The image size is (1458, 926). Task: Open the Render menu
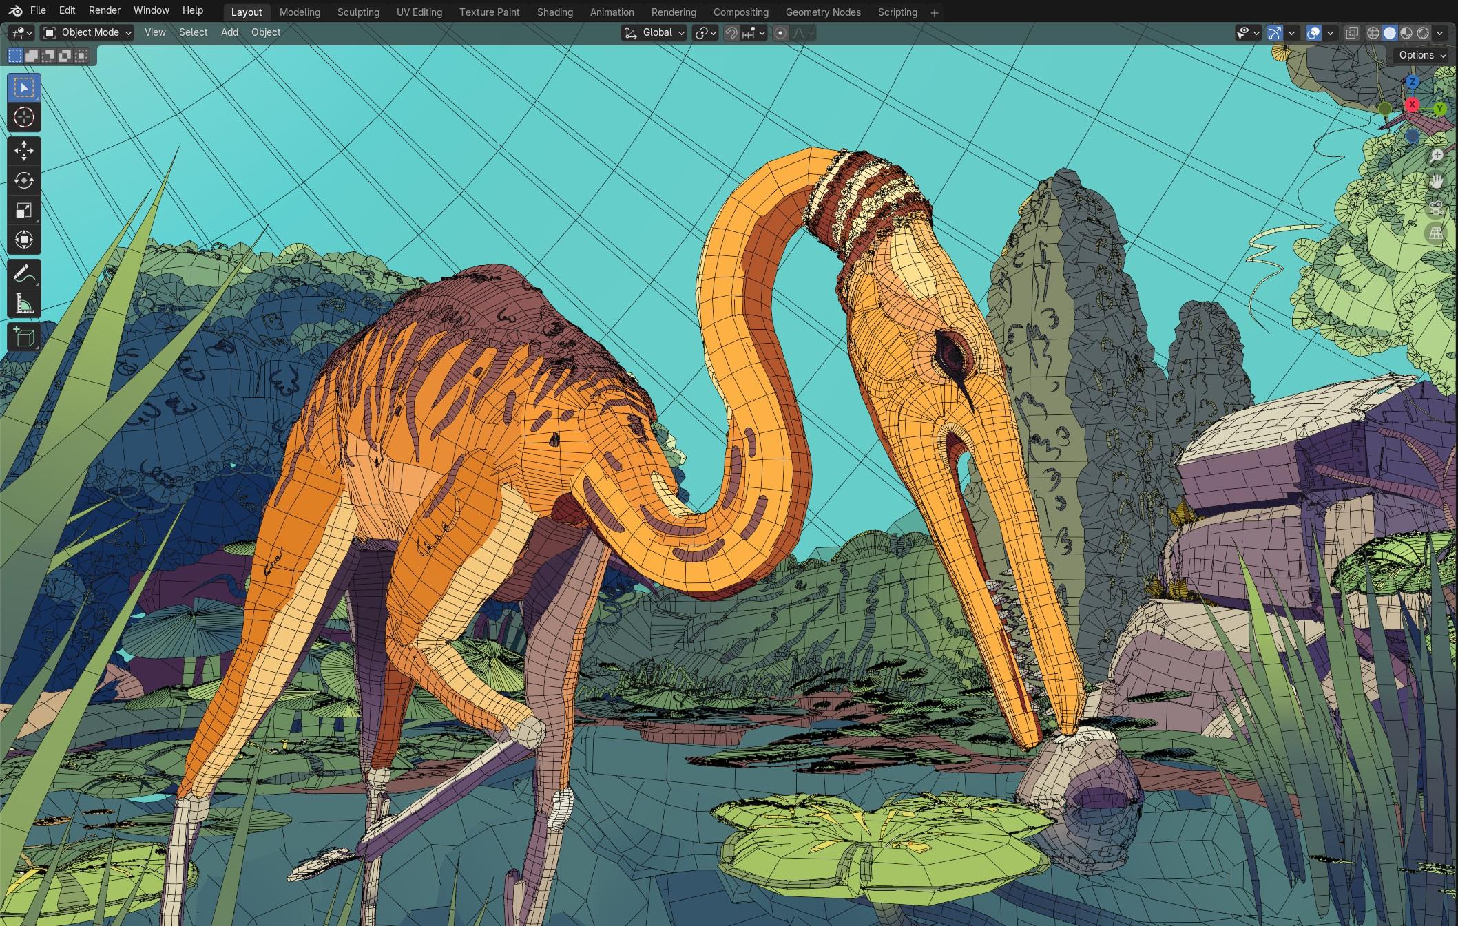coord(104,10)
